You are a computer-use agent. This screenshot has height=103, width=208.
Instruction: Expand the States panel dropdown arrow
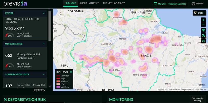coord(44,14)
